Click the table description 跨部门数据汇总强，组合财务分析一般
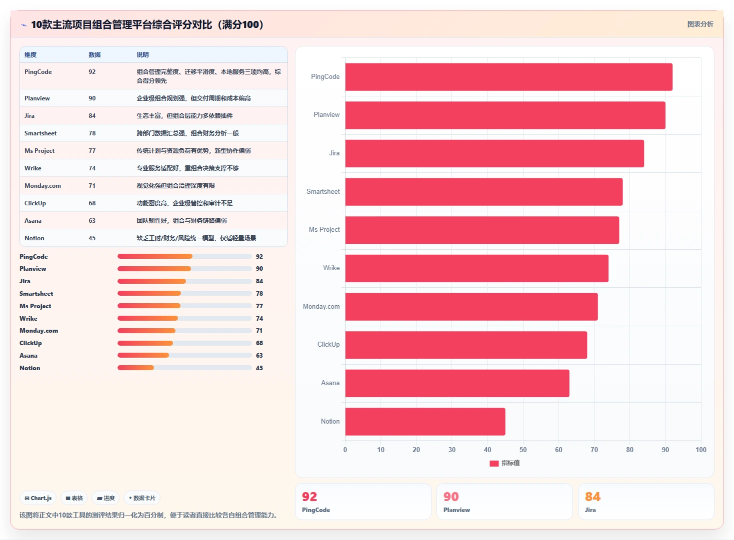734x540 pixels. pos(187,133)
